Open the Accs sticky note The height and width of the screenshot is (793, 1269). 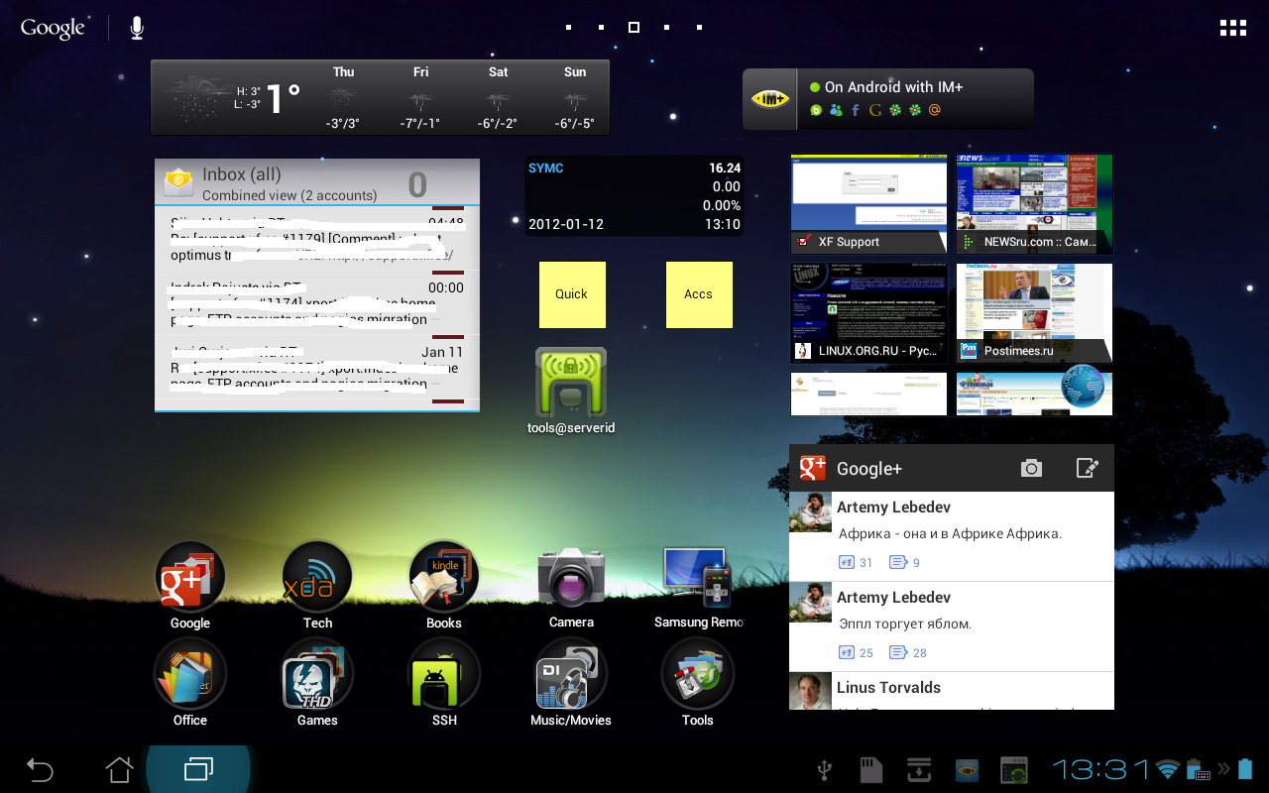click(699, 294)
